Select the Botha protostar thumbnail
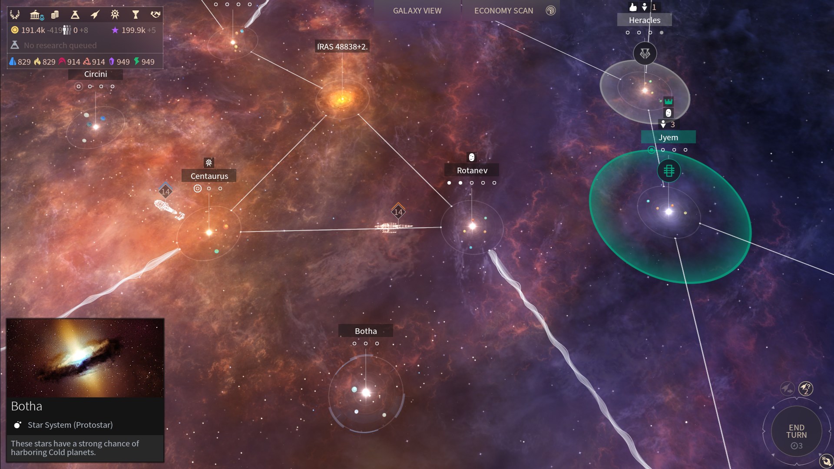Screen dimensions: 834x469 84,358
